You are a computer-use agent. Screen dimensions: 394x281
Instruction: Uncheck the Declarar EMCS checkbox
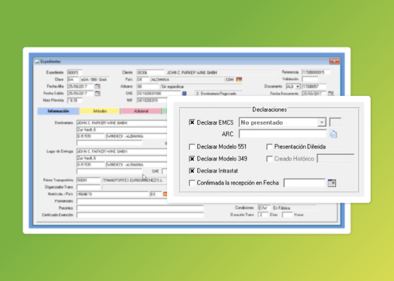click(x=192, y=122)
